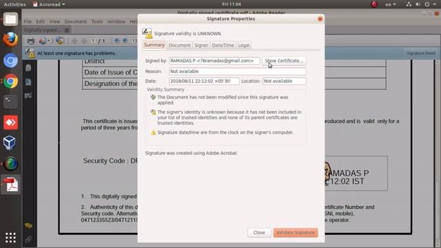The image size is (441, 248).
Task: Click the Location field
Action: (x=284, y=81)
